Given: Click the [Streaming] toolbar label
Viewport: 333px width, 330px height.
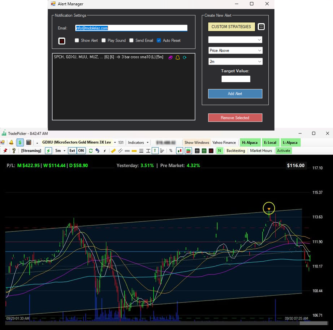Looking at the screenshot, I should pos(31,151).
